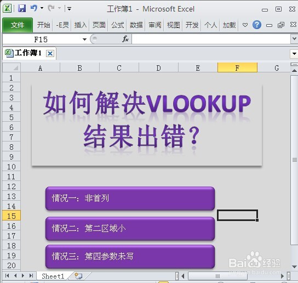
Task: Select row 11 header
Action: click(12, 177)
